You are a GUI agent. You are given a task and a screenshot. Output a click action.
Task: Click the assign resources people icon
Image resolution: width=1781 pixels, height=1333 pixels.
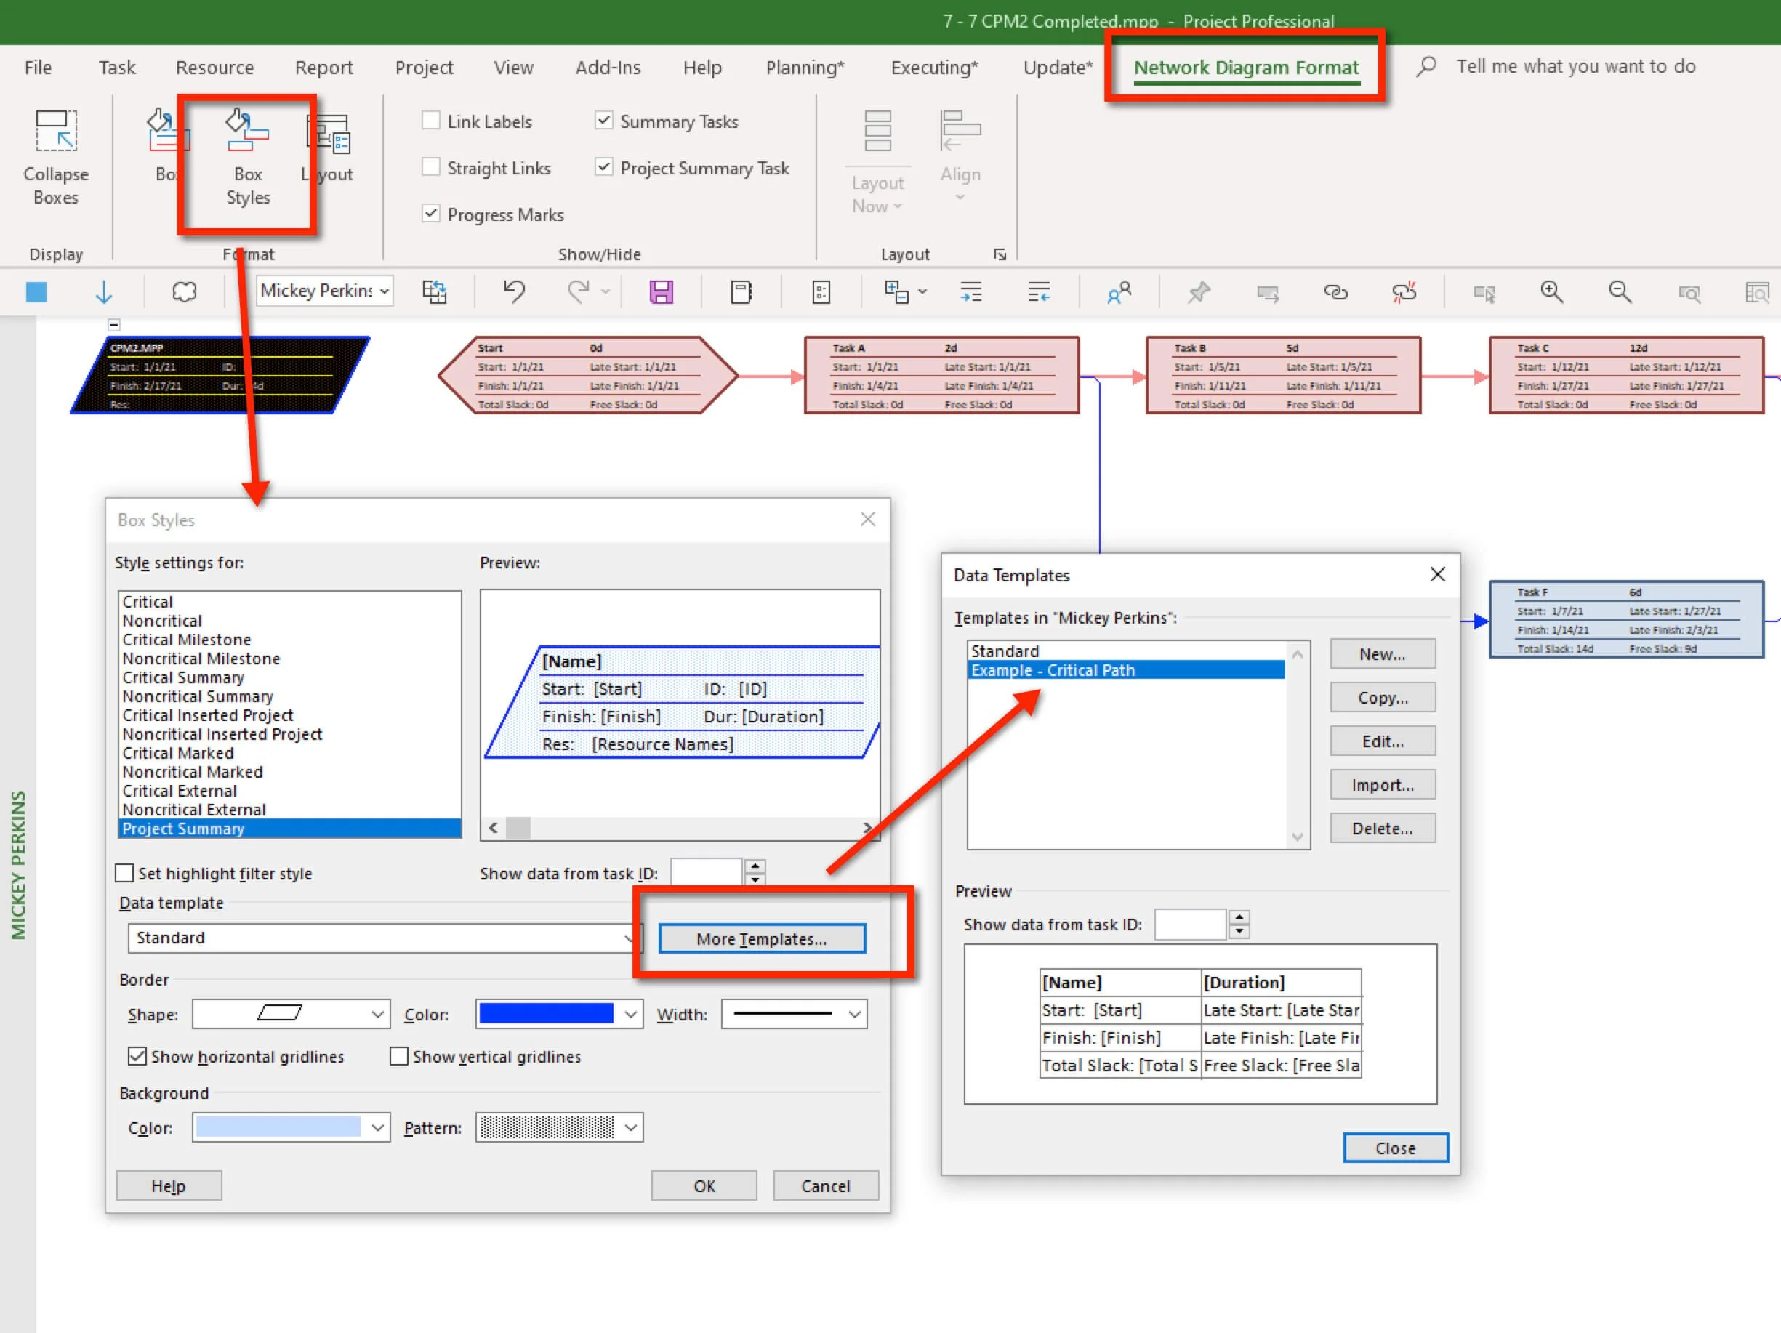(x=1119, y=291)
